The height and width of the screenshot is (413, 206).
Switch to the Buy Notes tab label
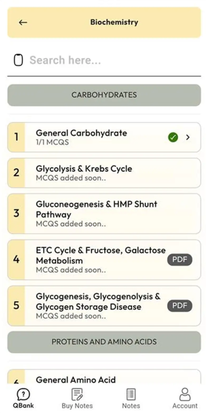point(77,406)
